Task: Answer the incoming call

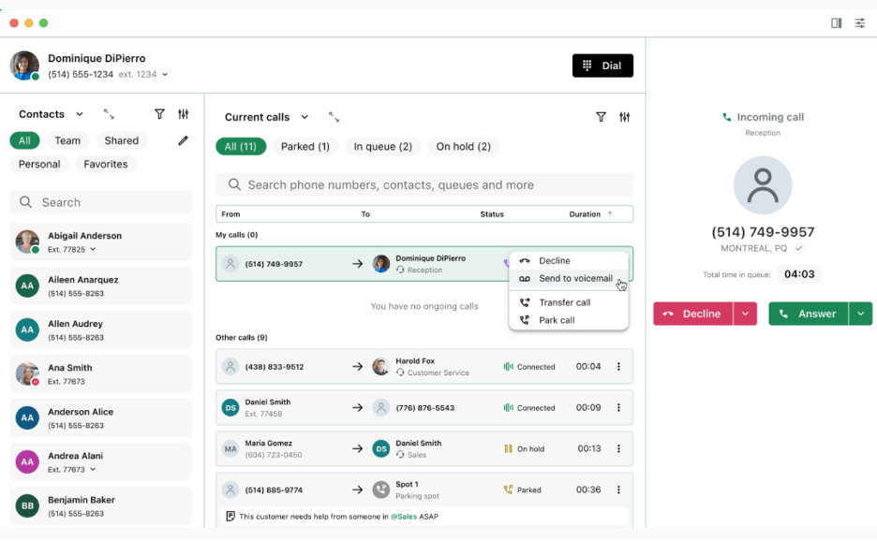Action: 809,314
